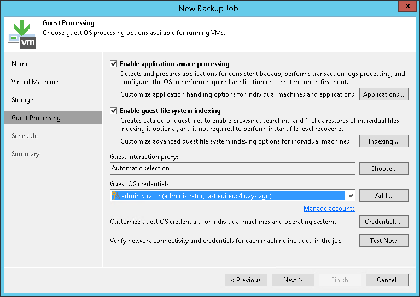Click the VM backup job header icon
This screenshot has width=420, height=297.
click(22, 33)
